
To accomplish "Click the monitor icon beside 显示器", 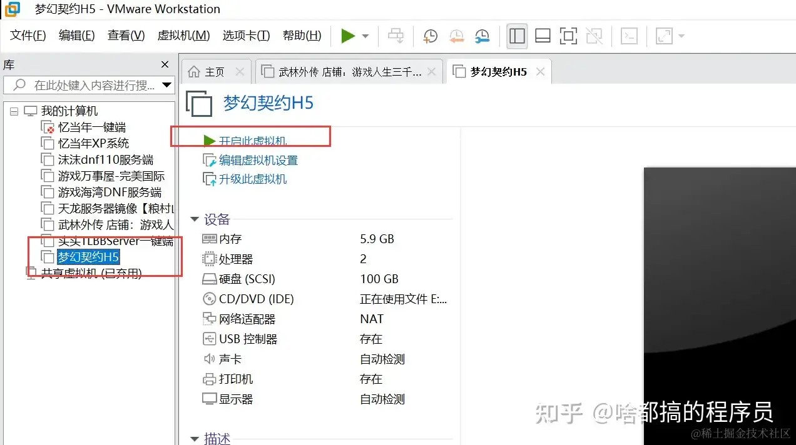I will [209, 399].
